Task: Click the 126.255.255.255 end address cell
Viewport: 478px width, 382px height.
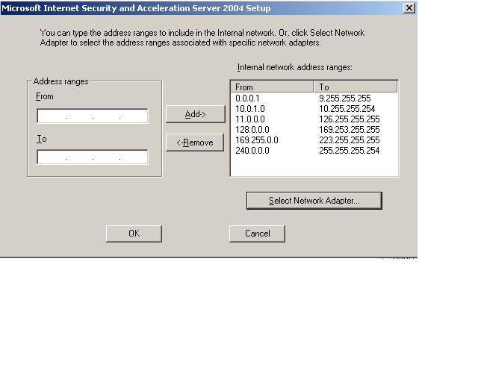Action: pyautogui.click(x=350, y=119)
